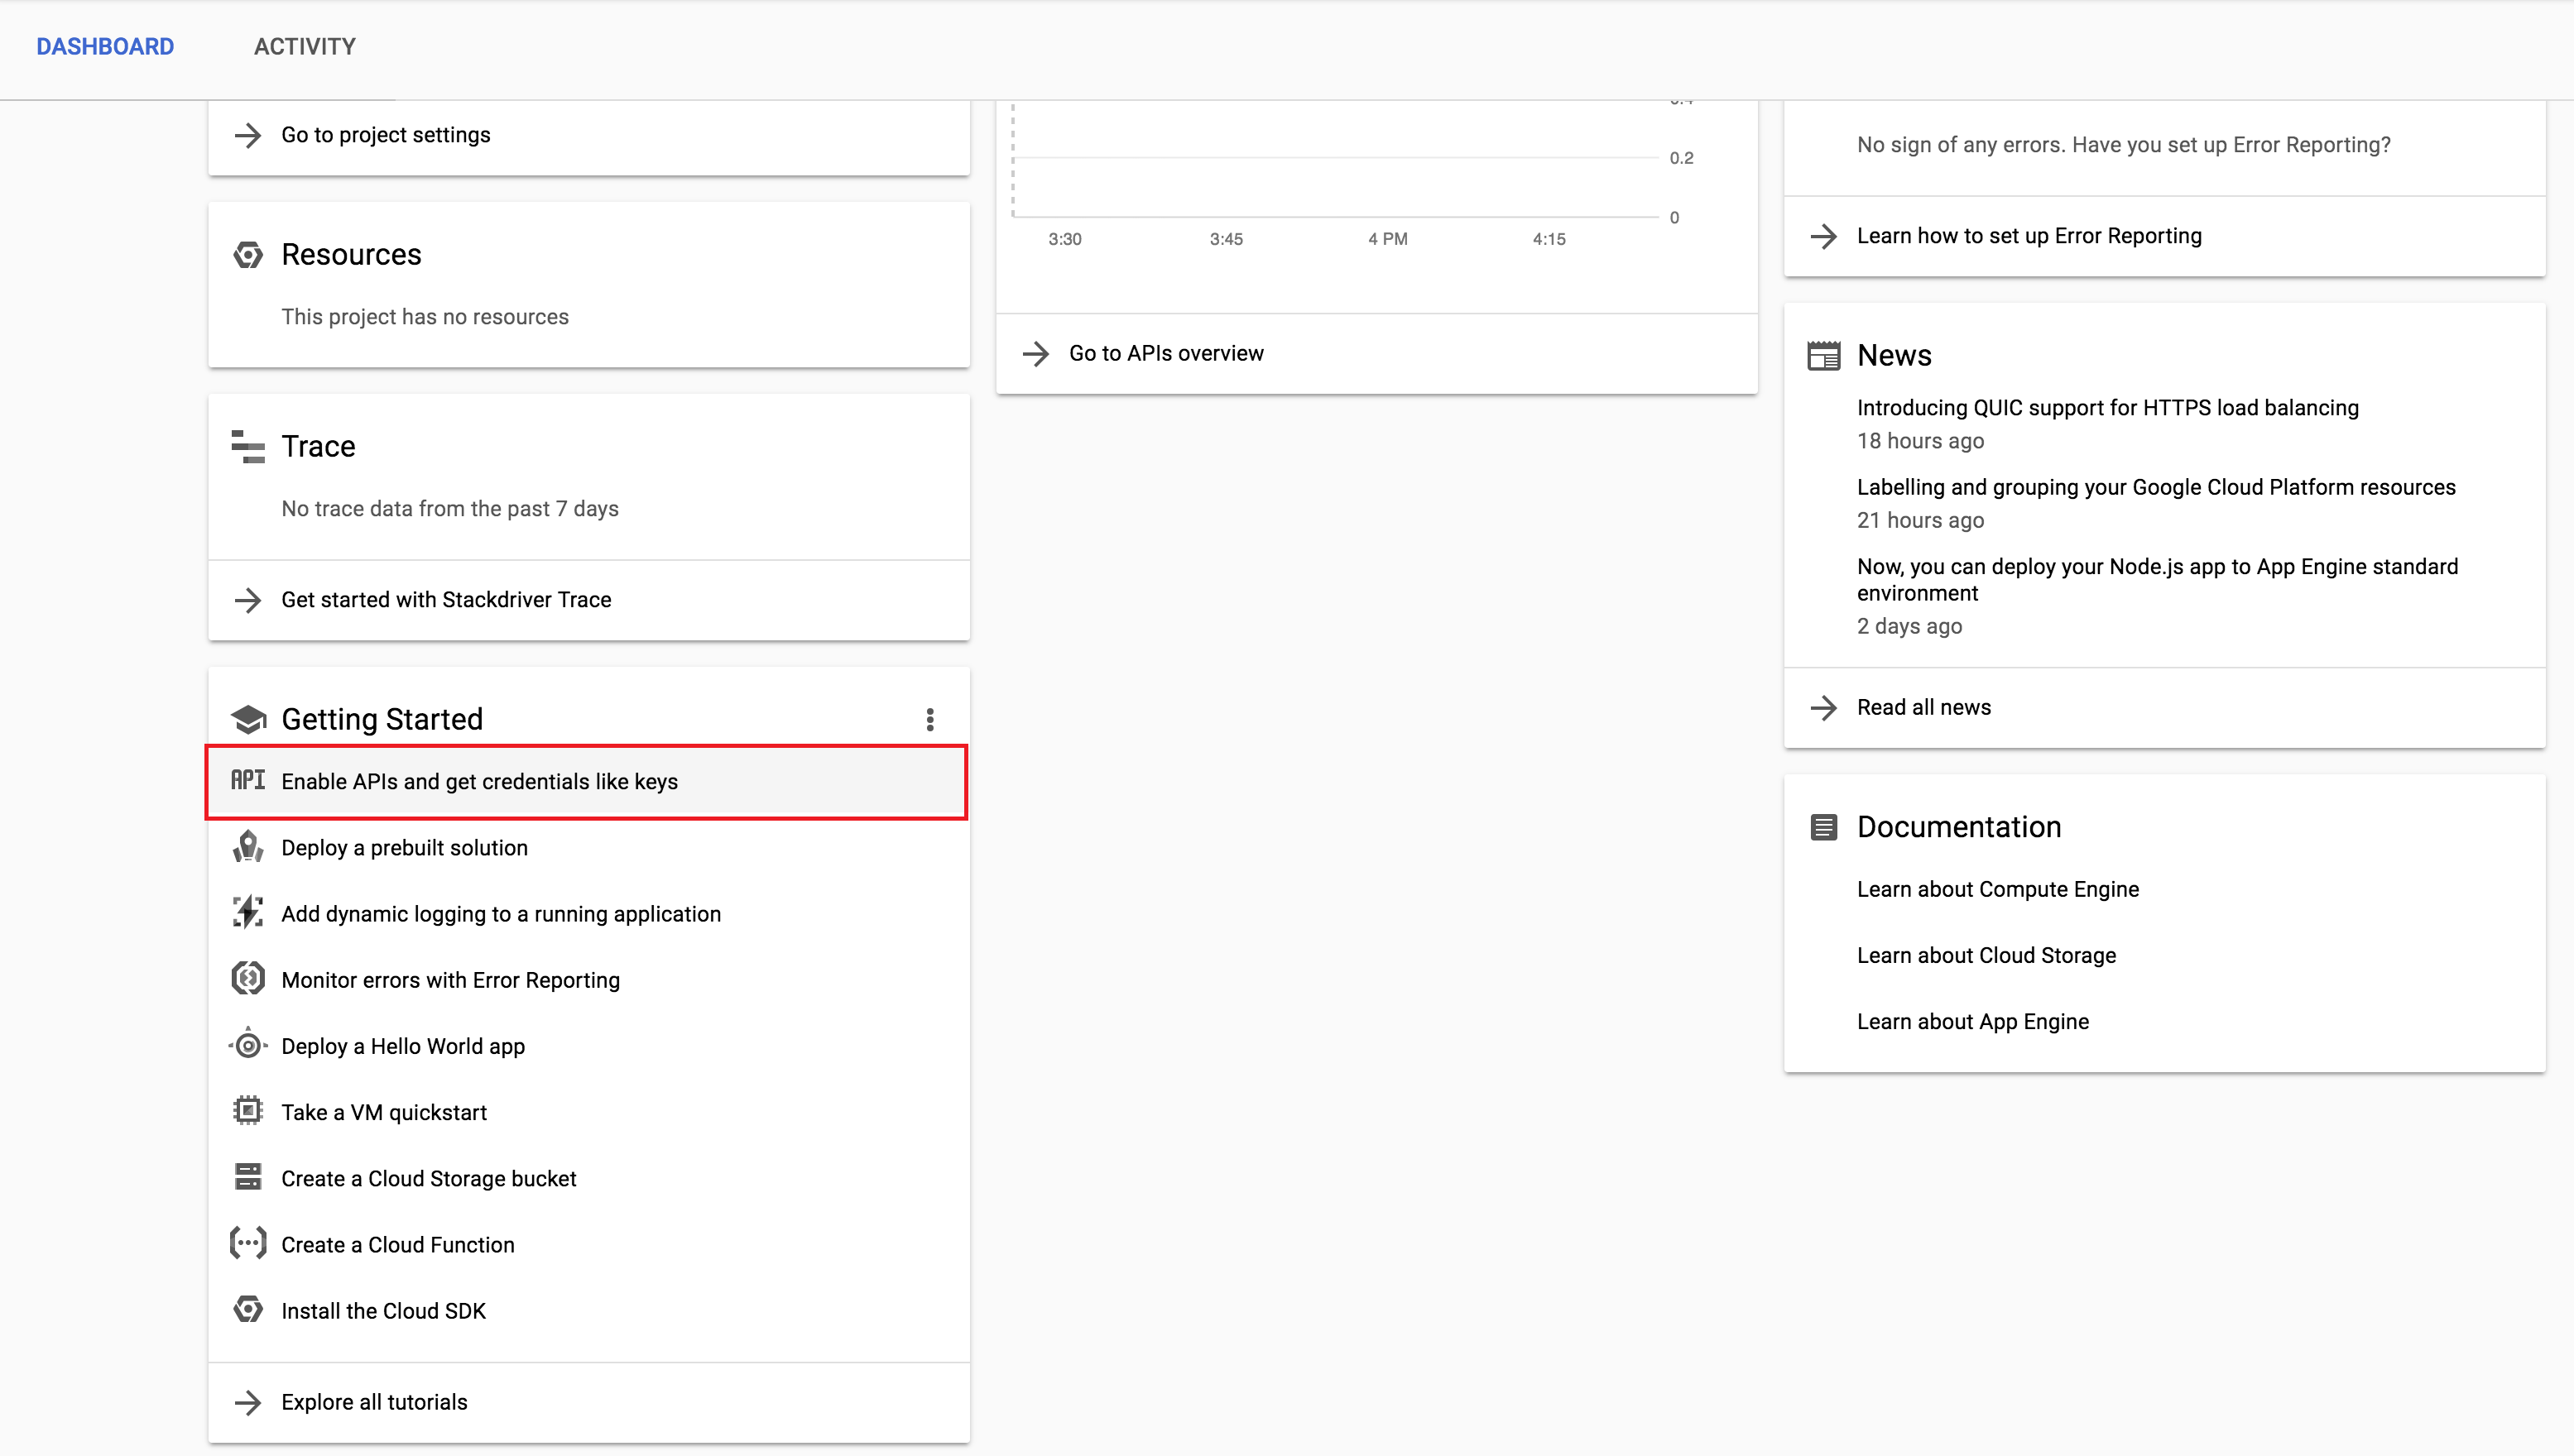This screenshot has height=1456, width=2574.
Task: Click the Error Reporting monitor icon
Action: tap(247, 979)
